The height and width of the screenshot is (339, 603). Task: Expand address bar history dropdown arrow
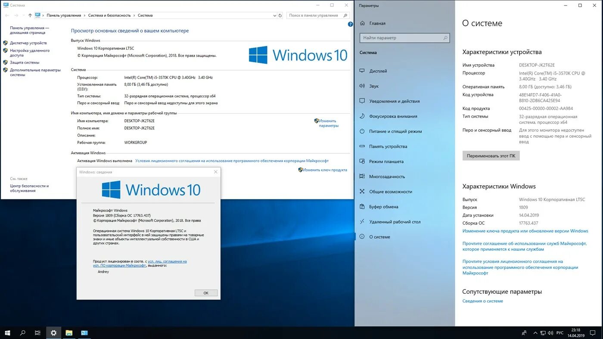275,16
